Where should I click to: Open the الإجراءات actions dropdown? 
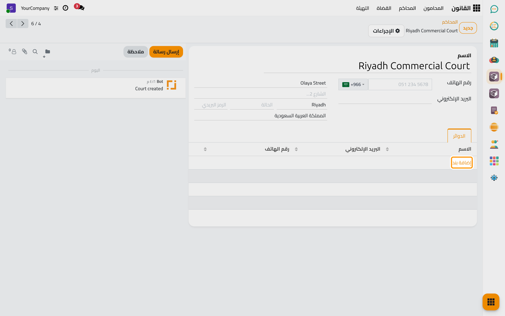tap(386, 31)
